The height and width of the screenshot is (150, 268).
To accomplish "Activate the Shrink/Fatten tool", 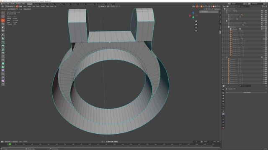I will [x=3, y=77].
